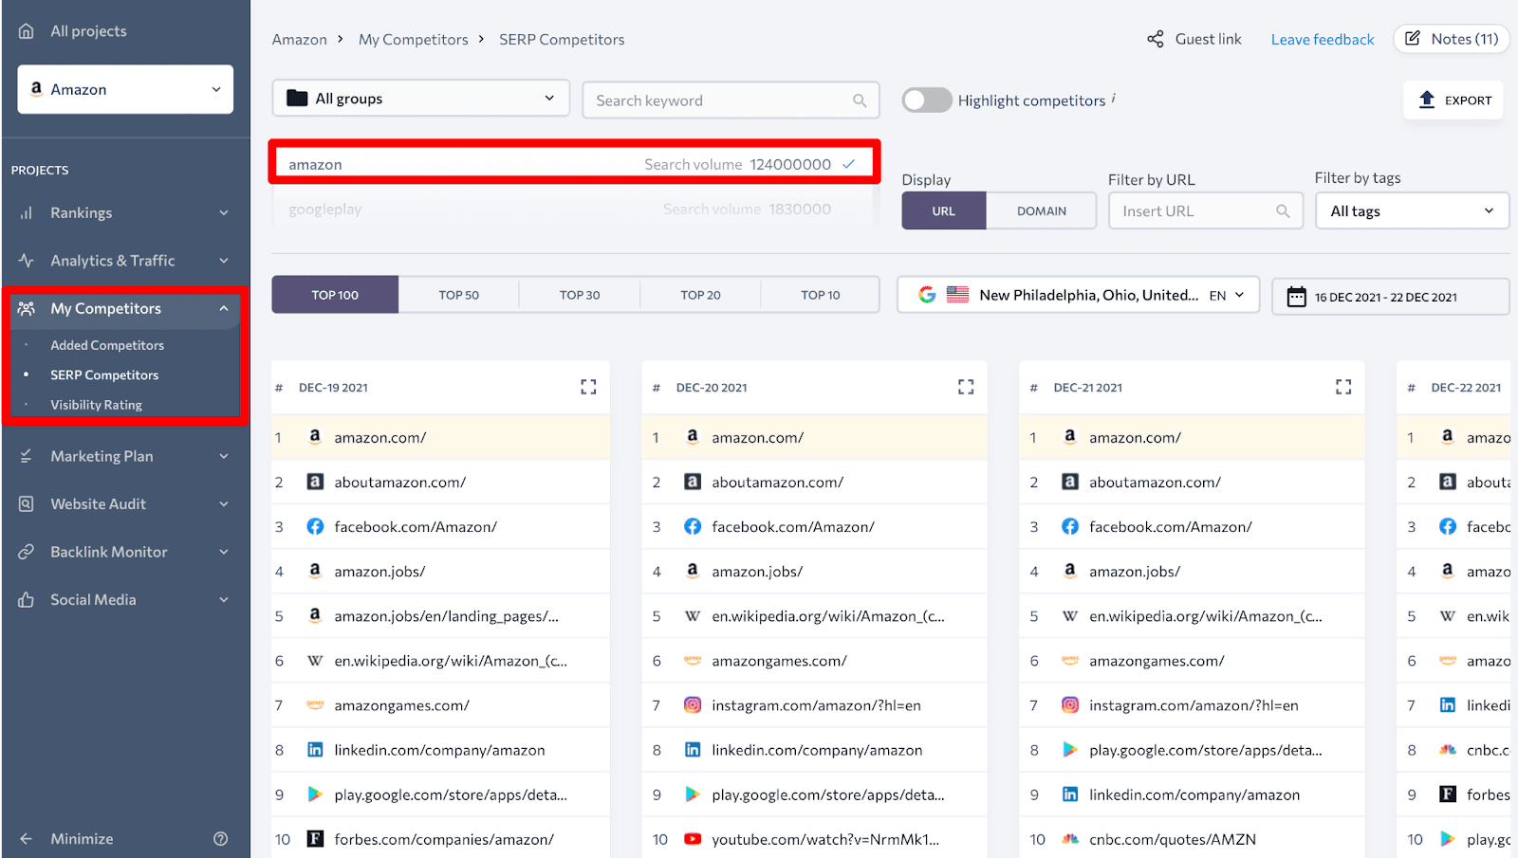Open the 16 DEC - 22 DEC date picker
Screen dimensions: 1518x858
[1390, 297]
